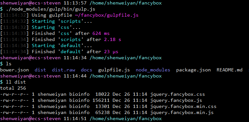Click the Finished 'default' log entry
249x122 pixels.
point(59,52)
